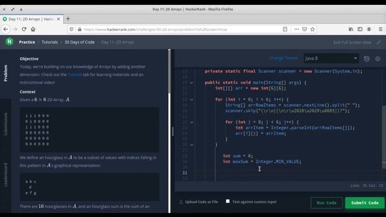Click the Objective heading
Image resolution: width=386 pixels, height=217 pixels.
click(x=29, y=59)
